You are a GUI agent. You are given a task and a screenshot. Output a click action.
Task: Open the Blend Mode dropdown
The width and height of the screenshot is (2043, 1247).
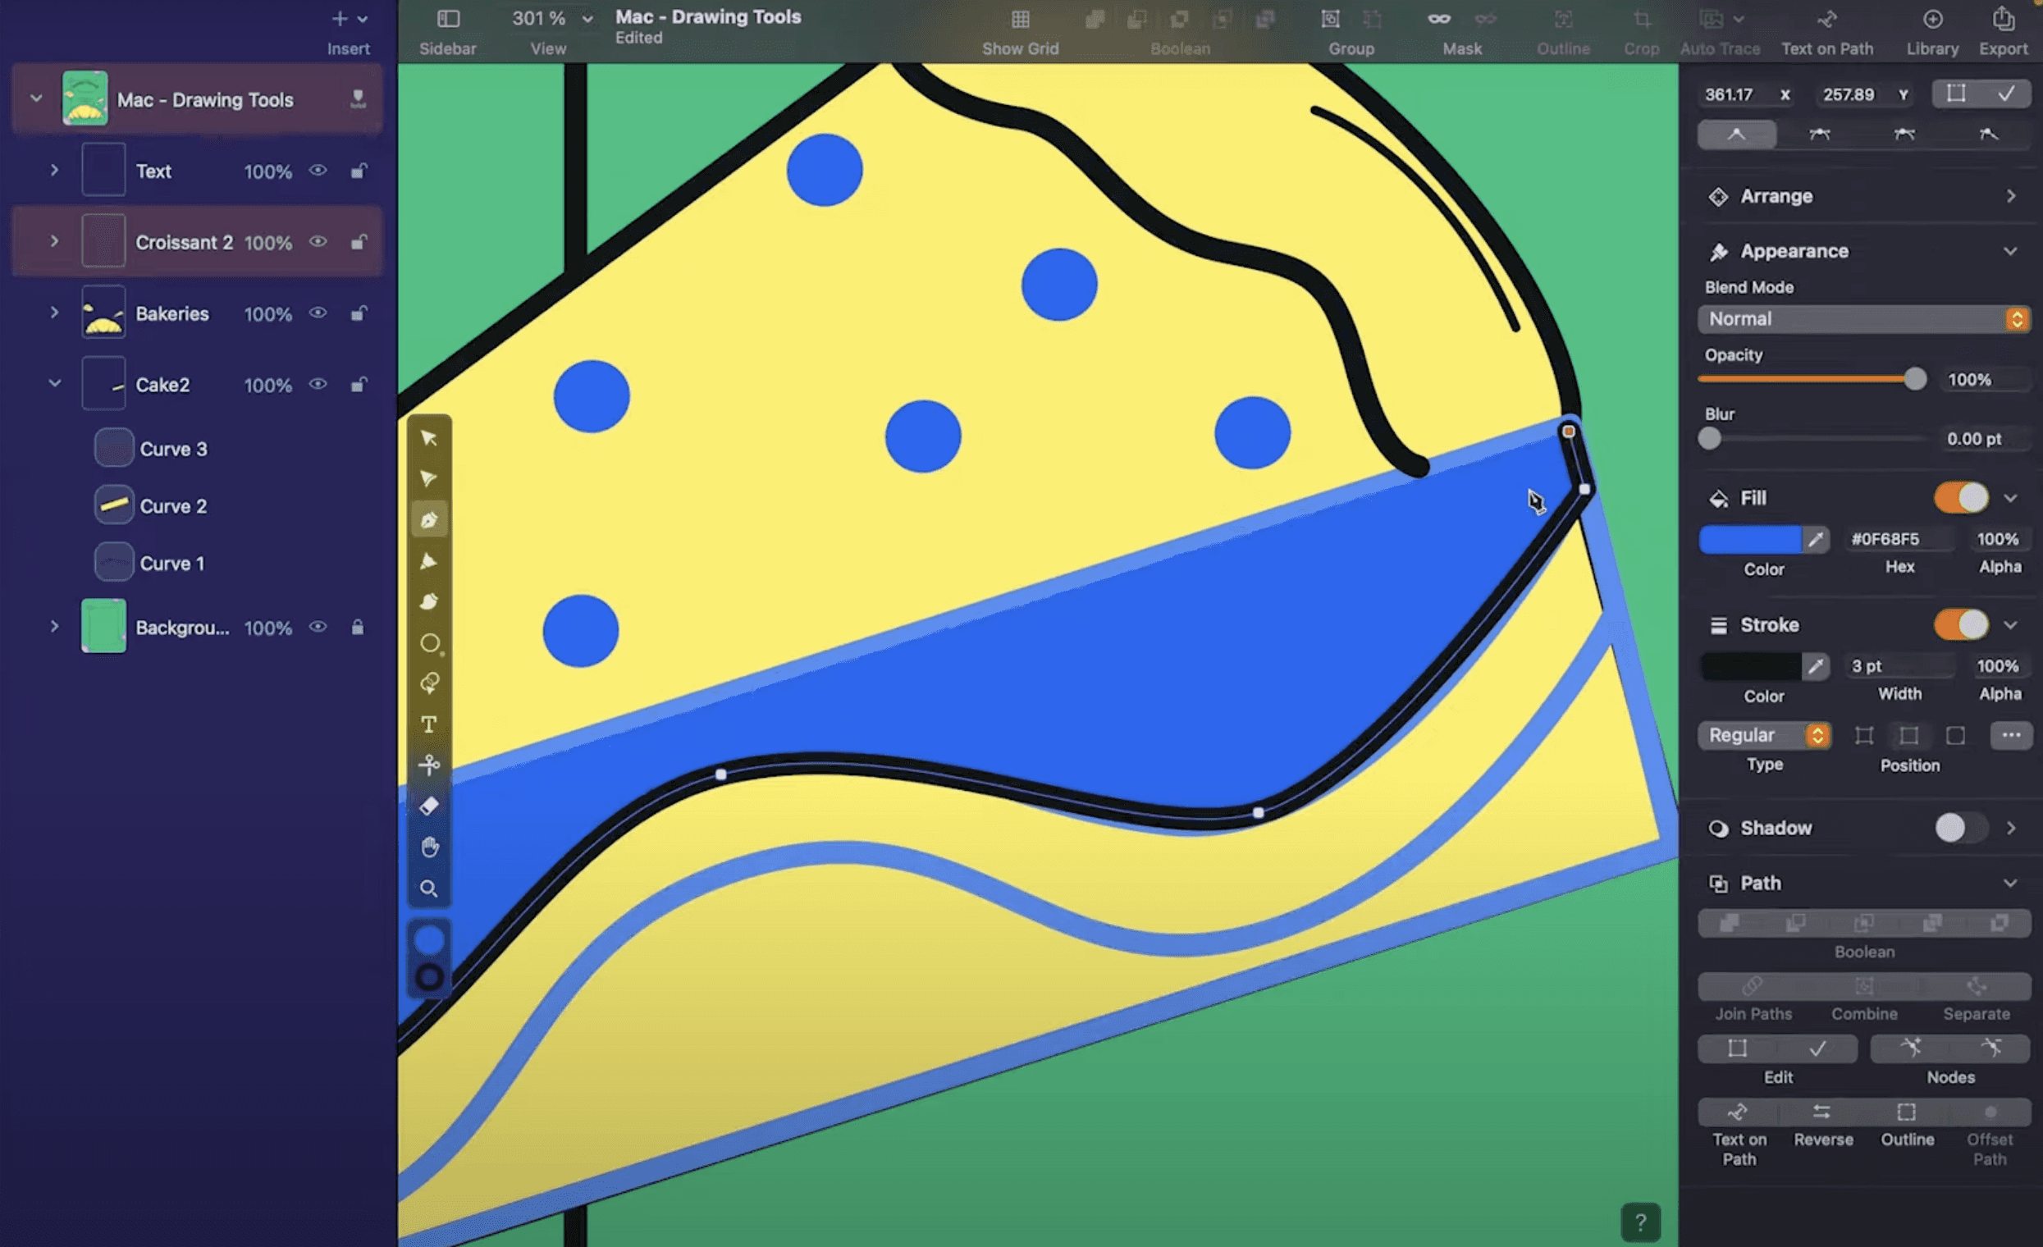(1864, 319)
